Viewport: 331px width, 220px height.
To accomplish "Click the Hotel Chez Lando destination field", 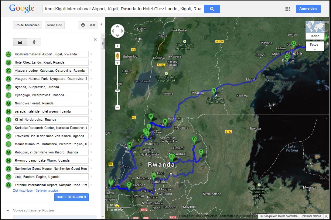I will coord(51,62).
